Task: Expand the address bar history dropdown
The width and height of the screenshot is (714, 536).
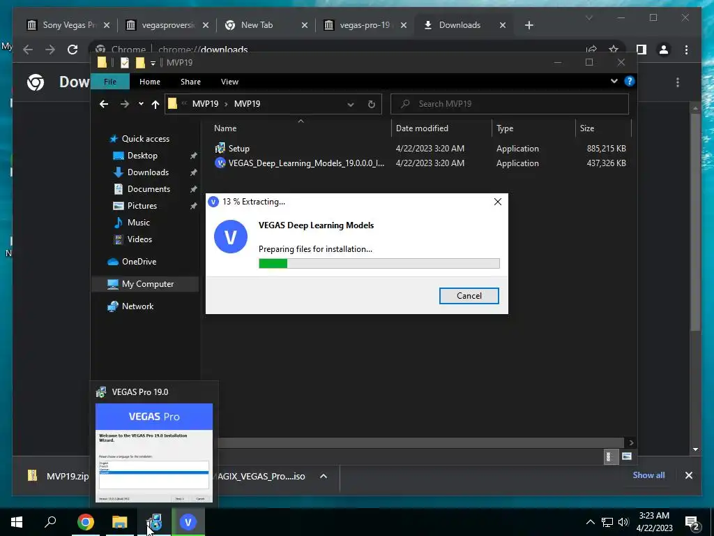Action: coord(351,105)
